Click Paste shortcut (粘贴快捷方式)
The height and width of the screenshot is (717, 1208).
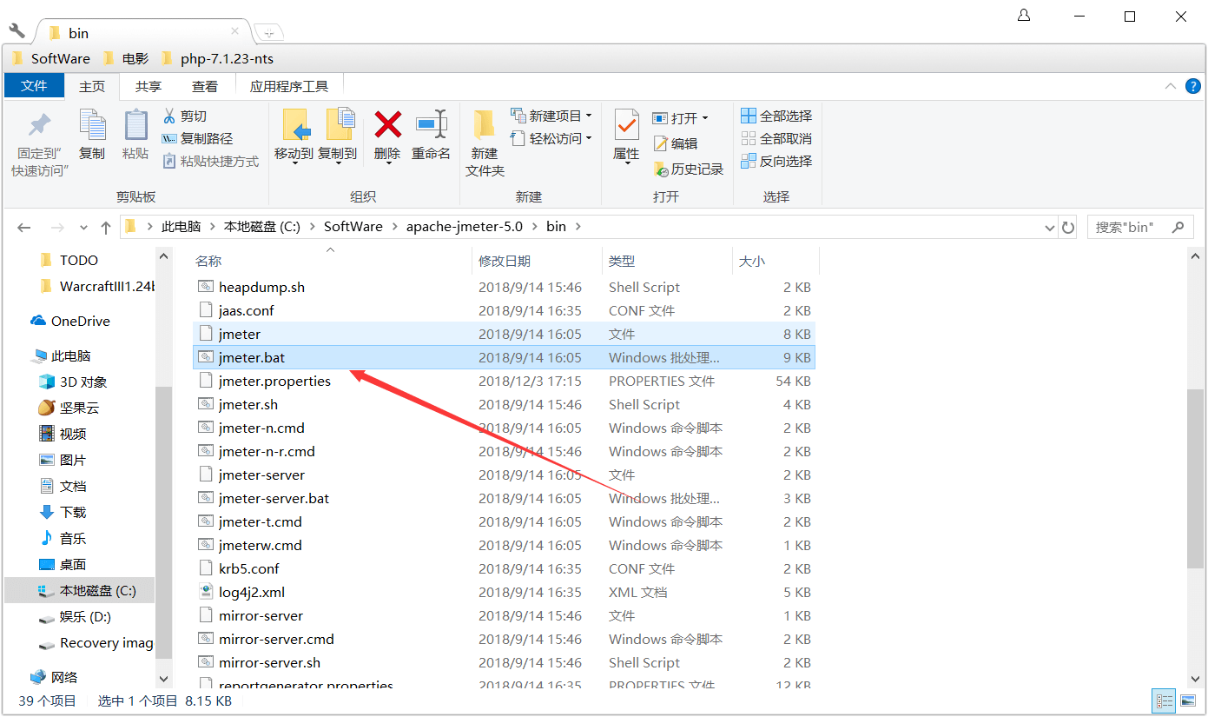tap(211, 161)
